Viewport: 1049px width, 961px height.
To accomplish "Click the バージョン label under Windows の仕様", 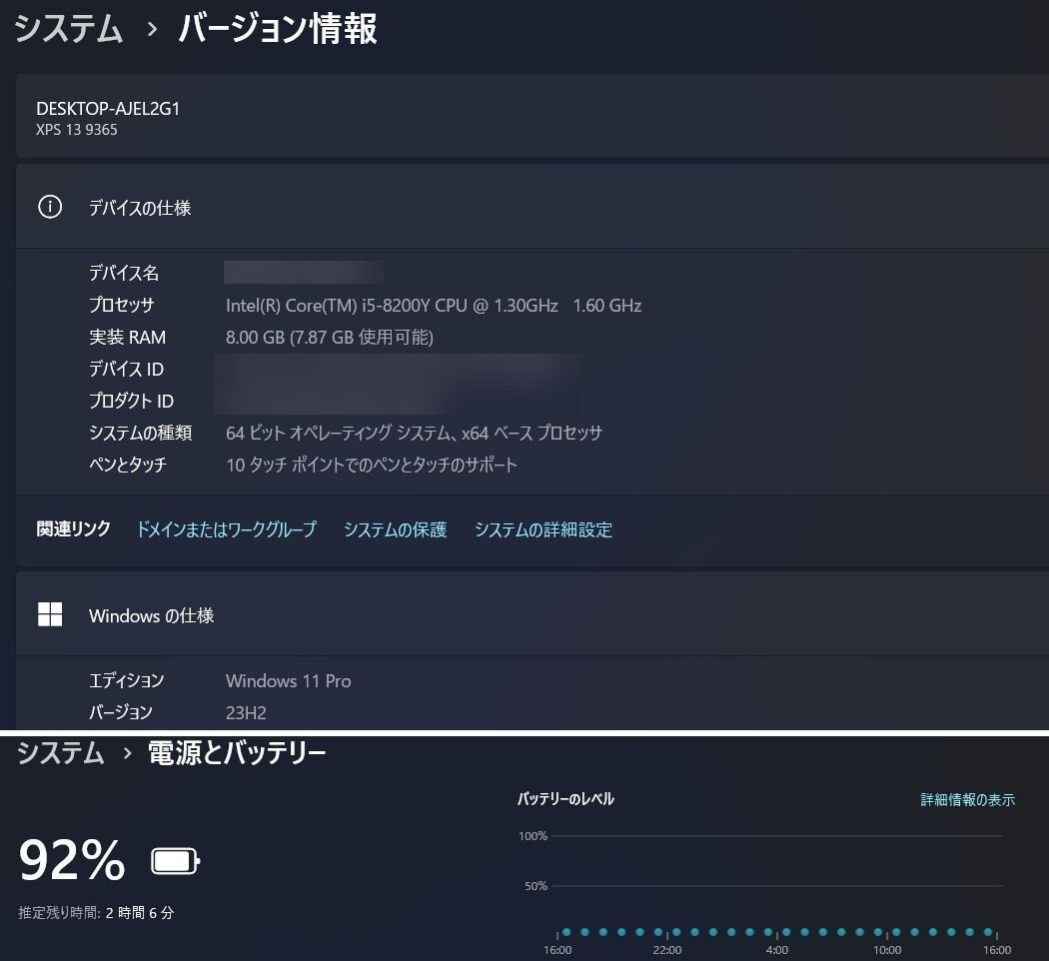I will point(121,713).
